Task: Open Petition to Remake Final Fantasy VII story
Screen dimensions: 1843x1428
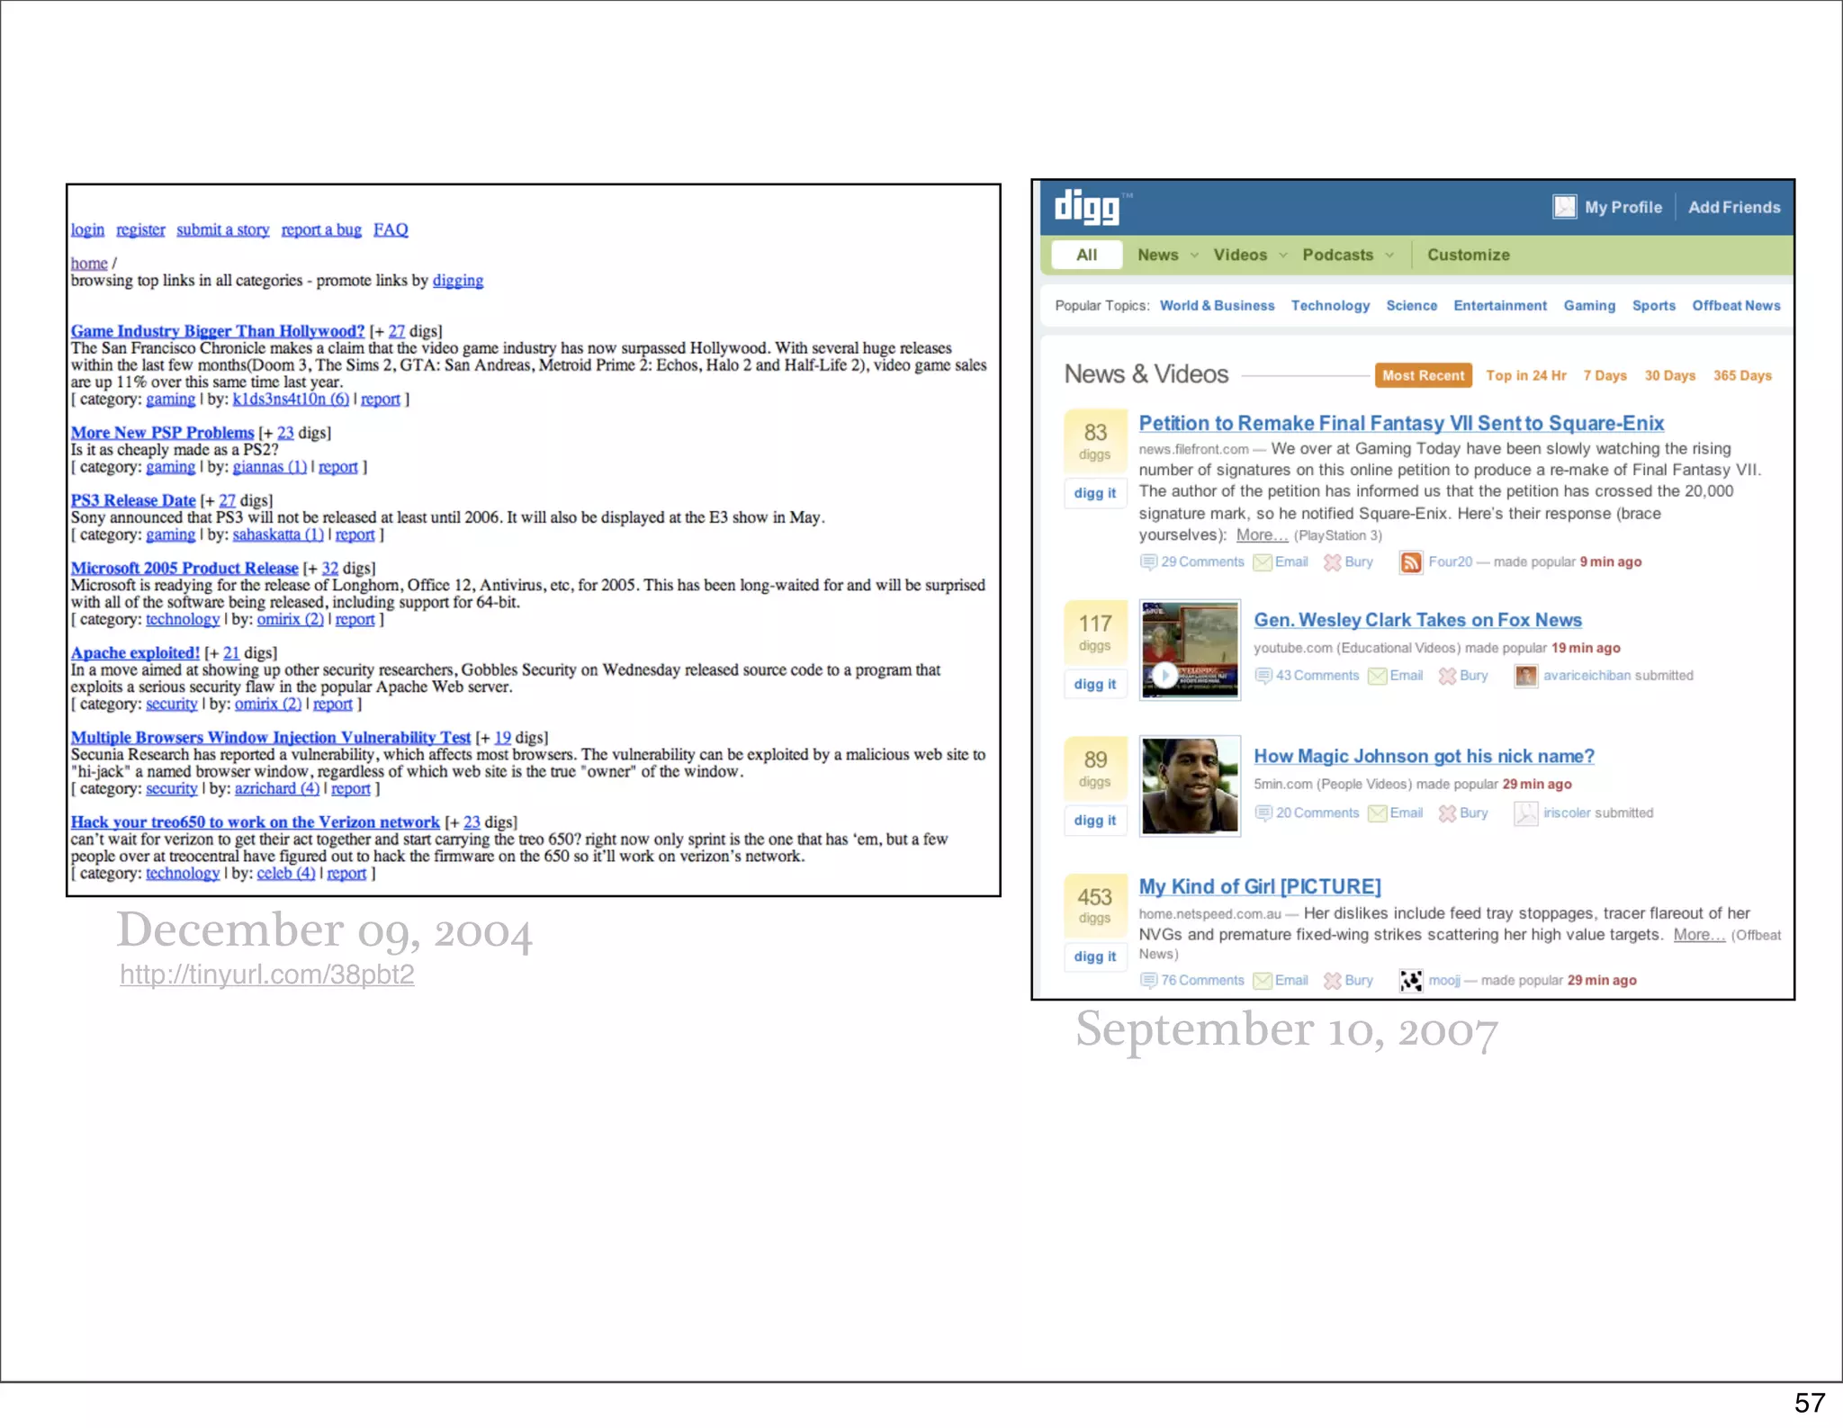Action: [1401, 423]
